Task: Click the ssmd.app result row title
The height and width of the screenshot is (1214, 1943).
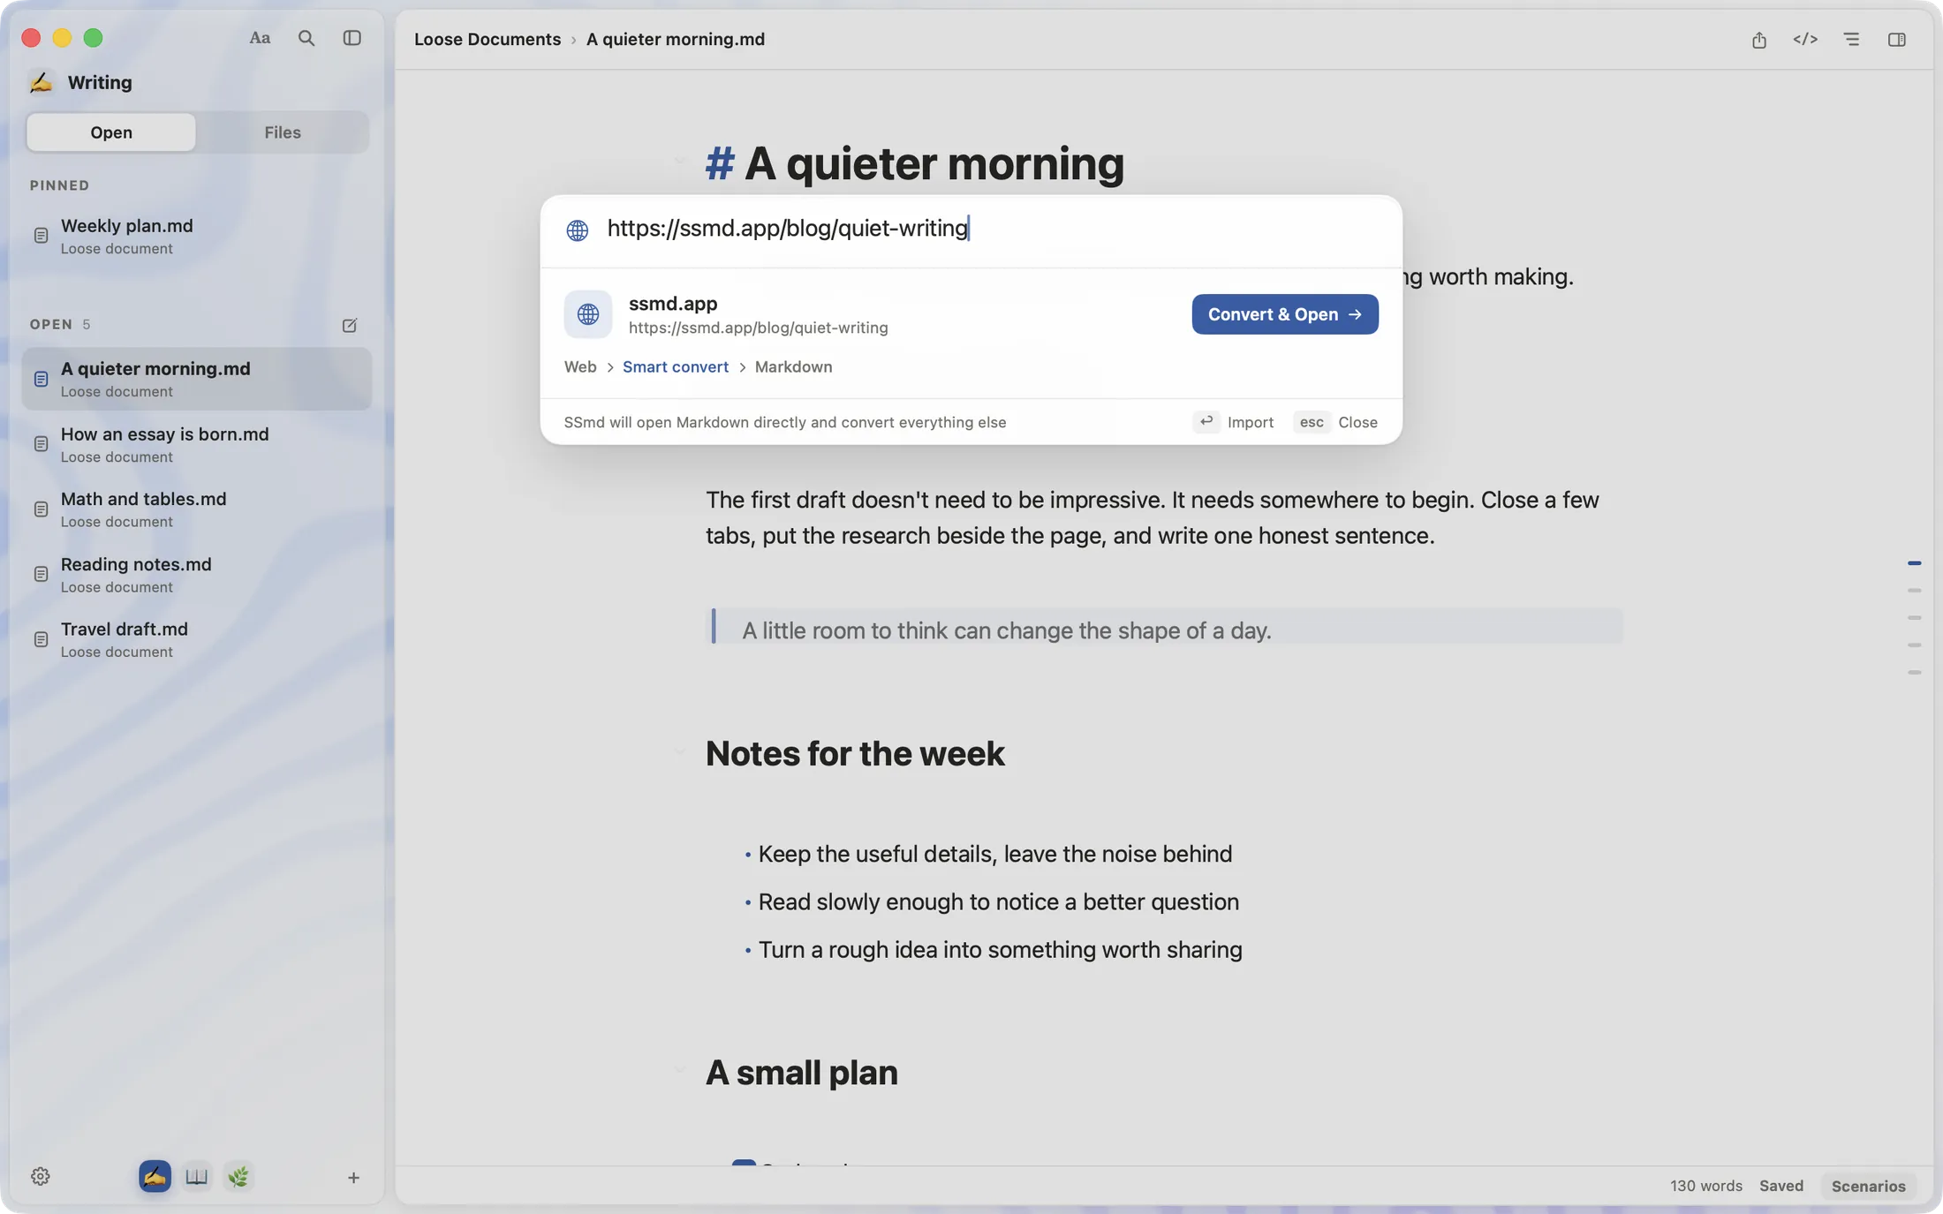Action: coord(673,303)
